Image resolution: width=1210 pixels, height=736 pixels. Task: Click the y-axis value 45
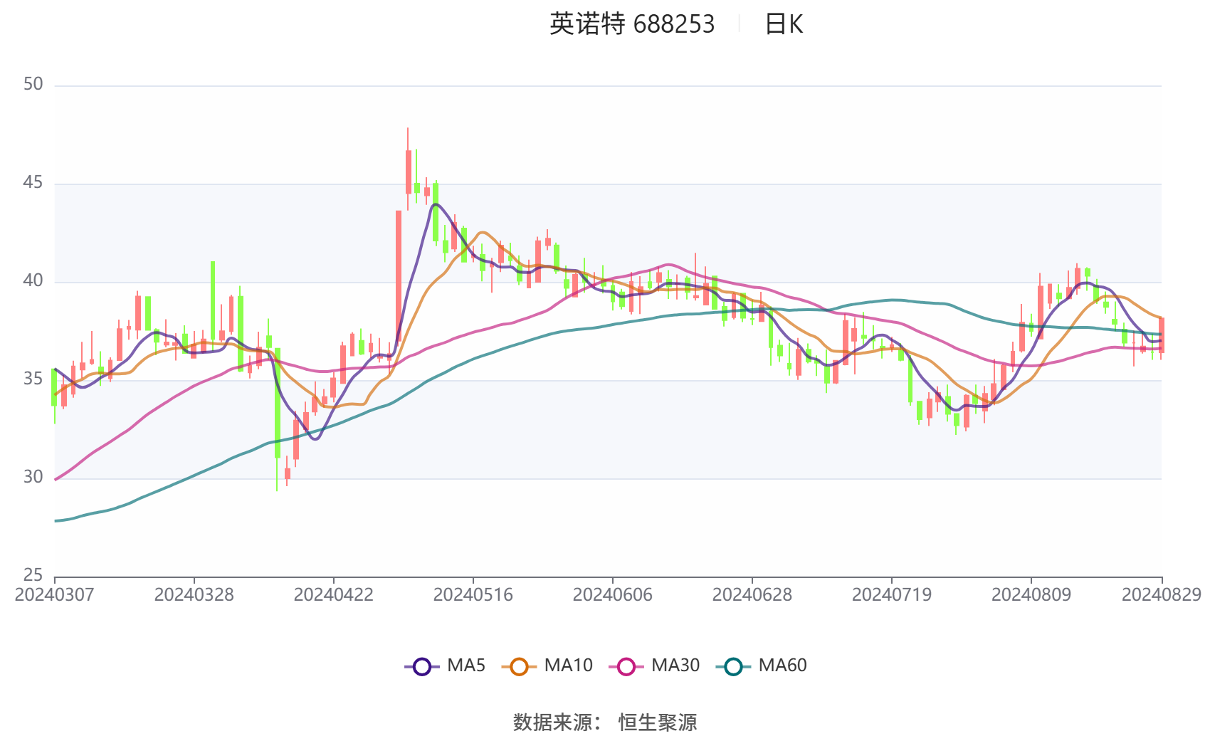(33, 183)
